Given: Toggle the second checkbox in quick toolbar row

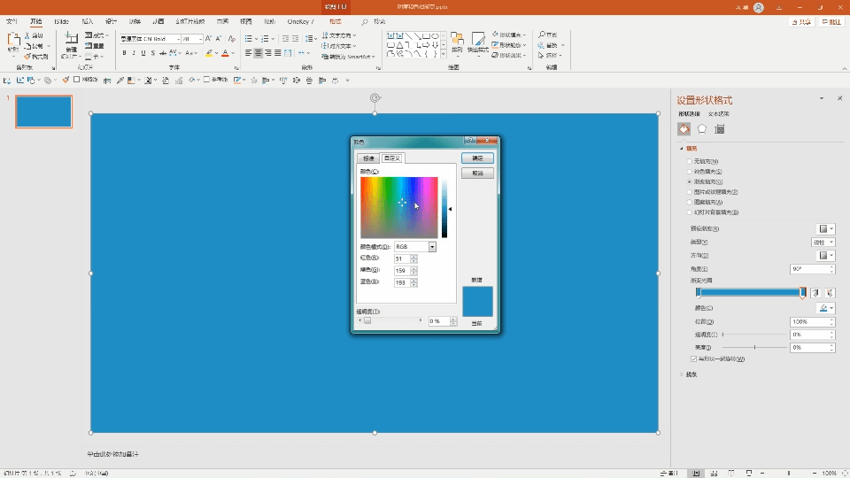Looking at the screenshot, I should (x=206, y=80).
